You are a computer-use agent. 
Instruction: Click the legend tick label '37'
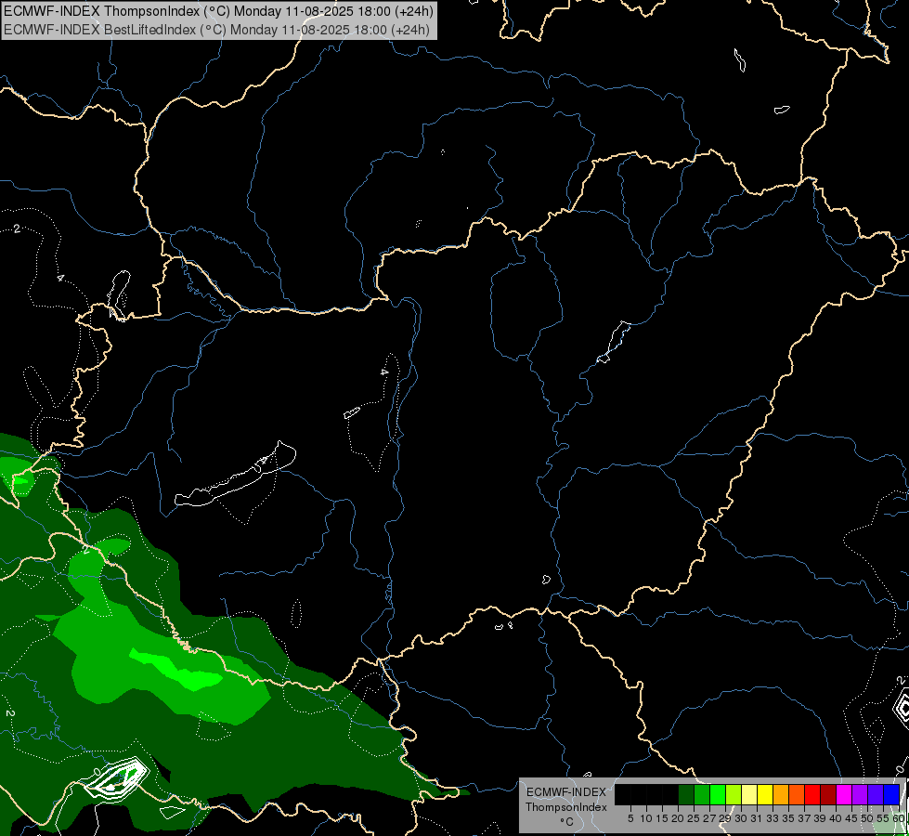pyautogui.click(x=805, y=818)
